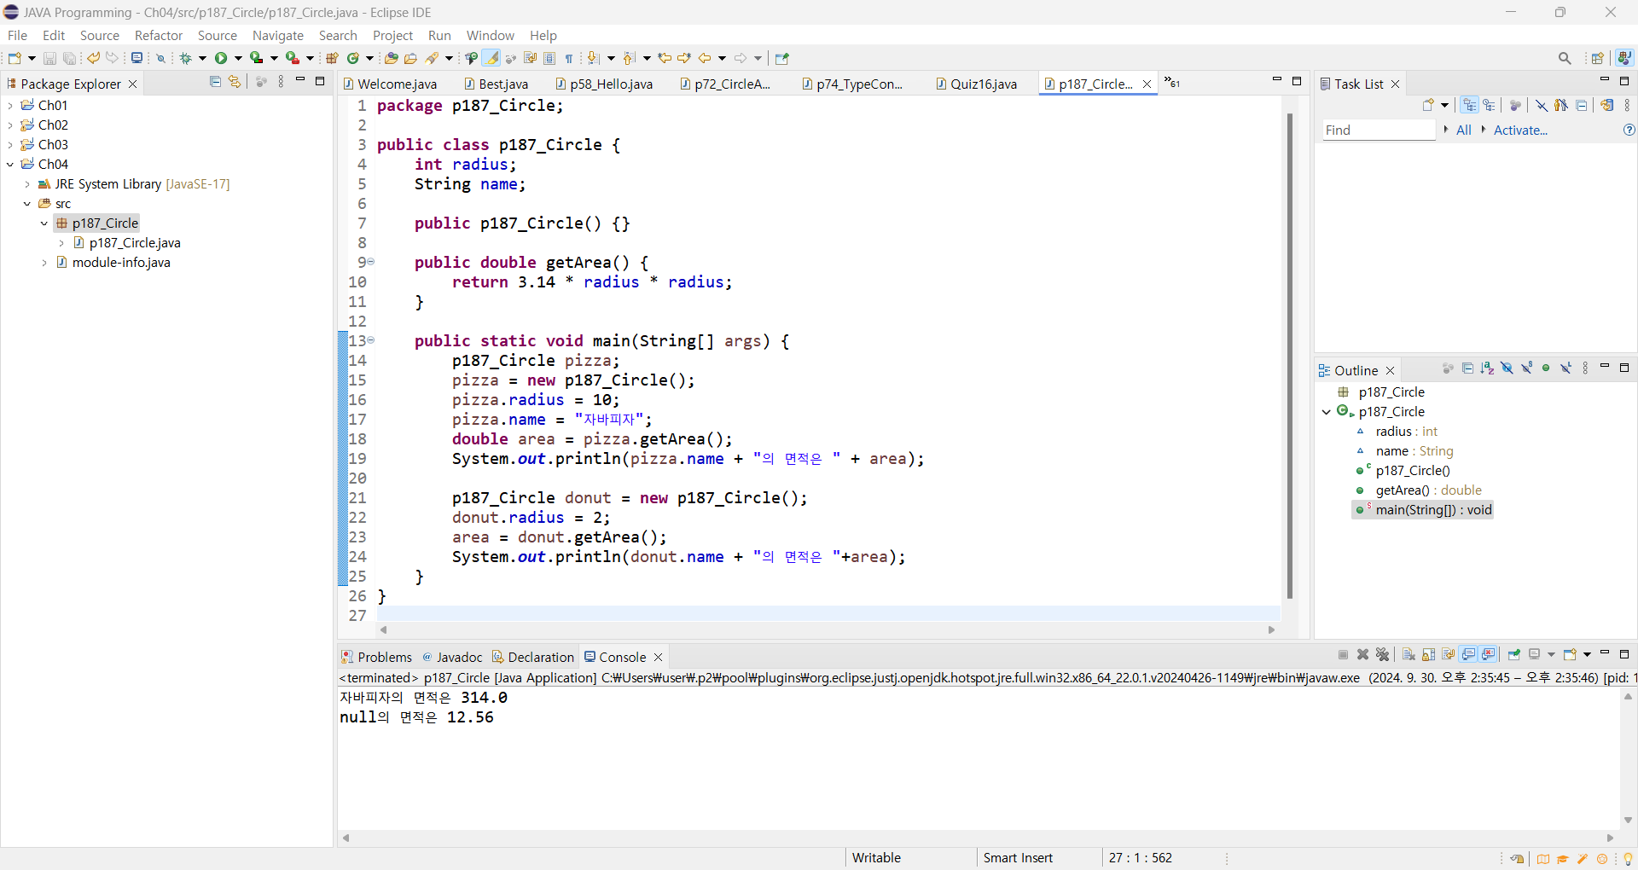1638x870 pixels.
Task: Toggle Link with Editor in Package Explorer
Action: pyautogui.click(x=235, y=82)
